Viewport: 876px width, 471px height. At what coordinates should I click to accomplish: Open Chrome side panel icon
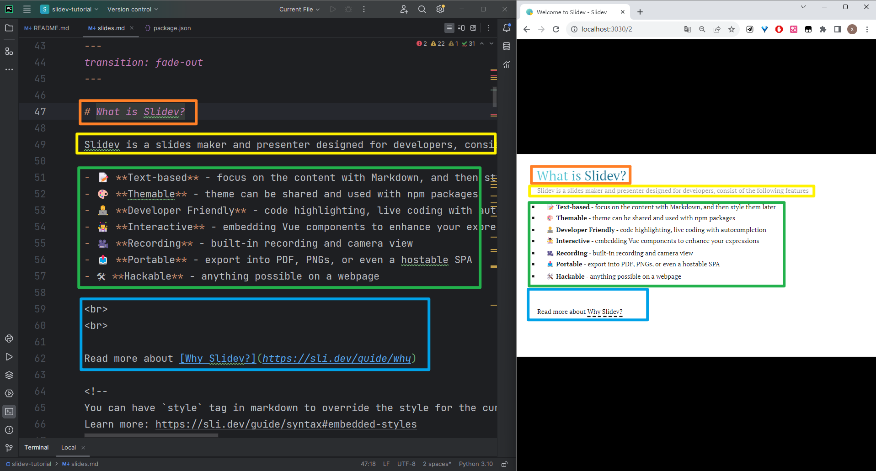click(x=838, y=29)
